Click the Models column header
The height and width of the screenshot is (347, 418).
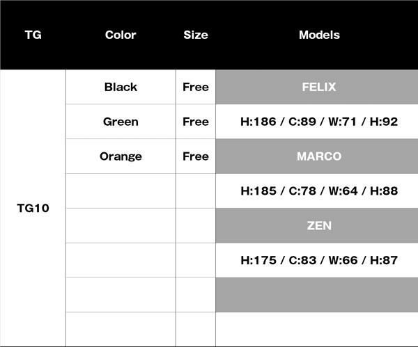(x=319, y=35)
